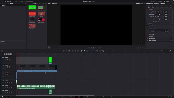Click the Stop button in viewer
This screenshot has height=98, width=174.
pos(93,48)
